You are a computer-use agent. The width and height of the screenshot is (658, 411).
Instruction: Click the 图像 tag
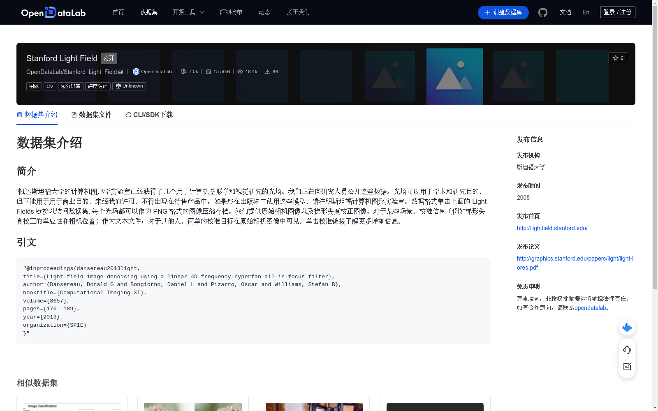pos(34,86)
